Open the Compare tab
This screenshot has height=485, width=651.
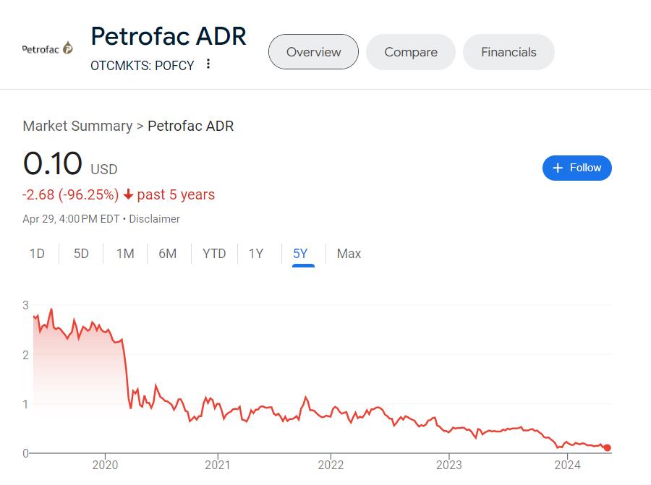point(410,52)
